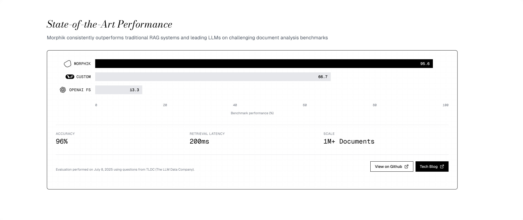This screenshot has height=220, width=523.
Task: Click the external-link icon in Tech Blog
Action: click(x=442, y=167)
